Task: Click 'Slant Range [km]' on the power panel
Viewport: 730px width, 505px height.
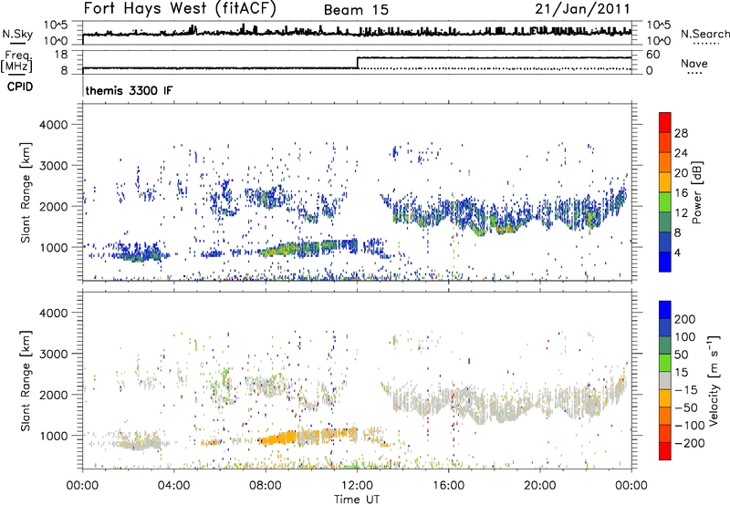Action: coord(26,192)
